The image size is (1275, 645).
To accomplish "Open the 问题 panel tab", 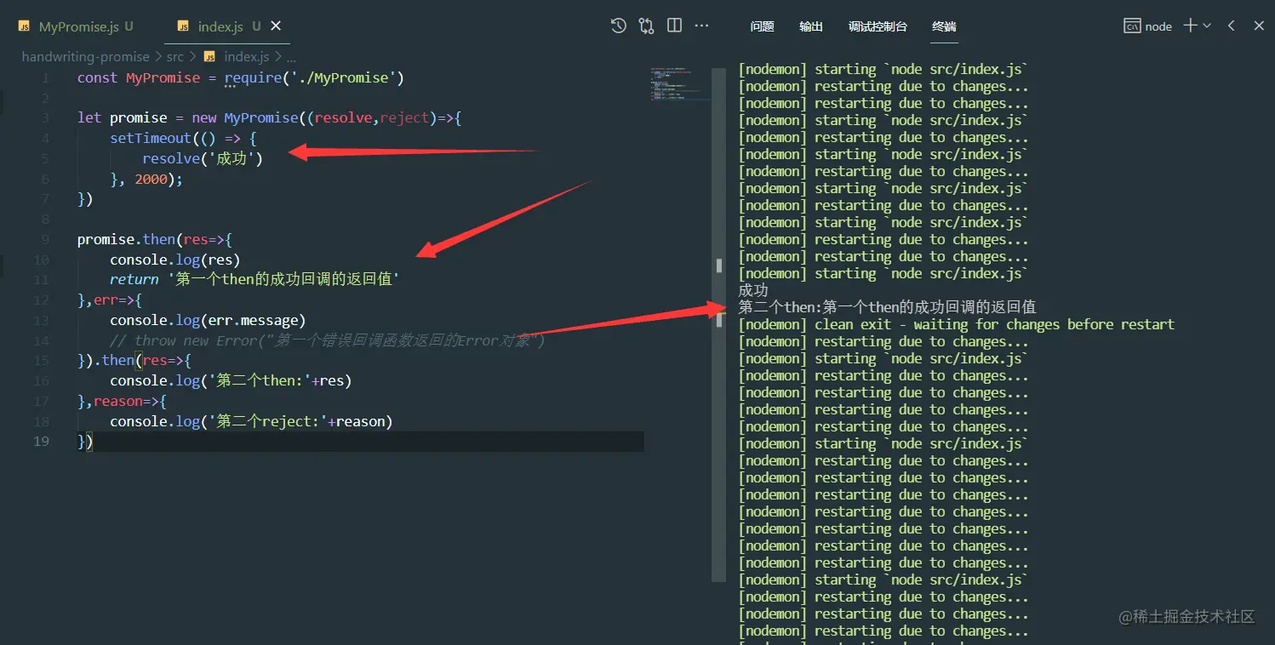I will tap(763, 26).
